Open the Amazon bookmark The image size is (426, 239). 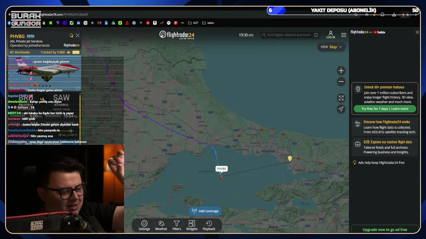155,23
